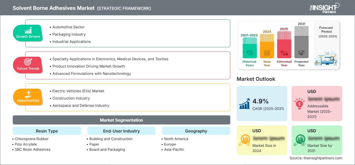The image size is (355, 165).
Task: Click the Base Year calendar icon
Action: coord(267,53)
